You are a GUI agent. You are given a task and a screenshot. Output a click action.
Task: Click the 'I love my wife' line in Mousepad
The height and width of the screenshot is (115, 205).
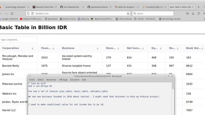pos(37,83)
